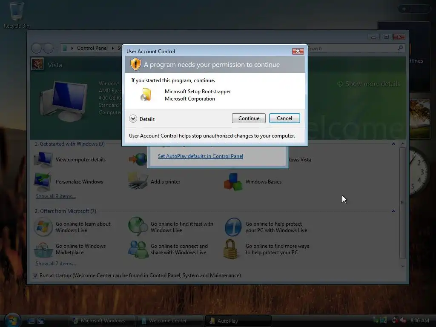Click Microsoft Setup Bootstrapper program name text
The height and width of the screenshot is (327, 436).
tap(198, 92)
